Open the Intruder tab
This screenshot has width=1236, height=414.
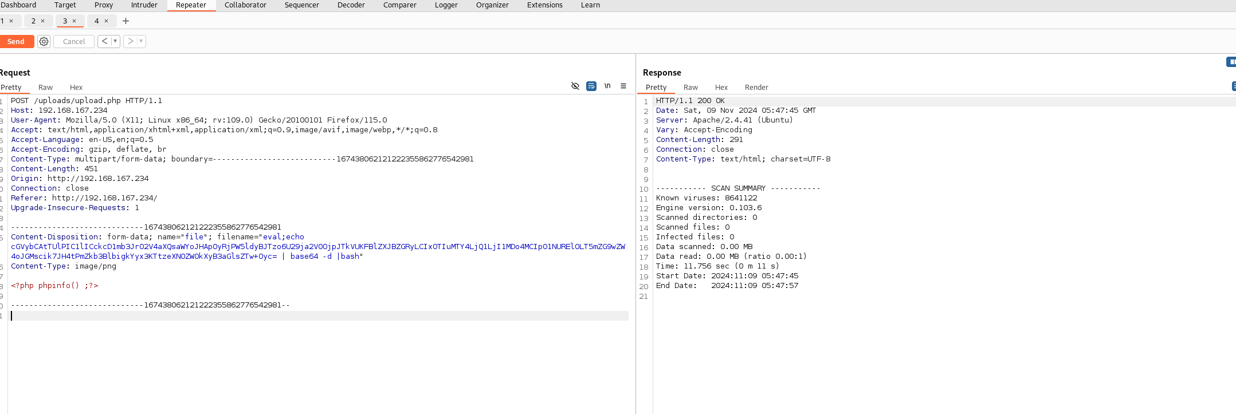[x=144, y=5]
